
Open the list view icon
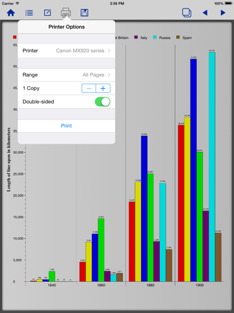click(x=29, y=13)
